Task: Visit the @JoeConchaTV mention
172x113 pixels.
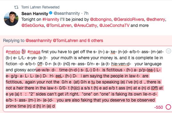Action: [114, 26]
